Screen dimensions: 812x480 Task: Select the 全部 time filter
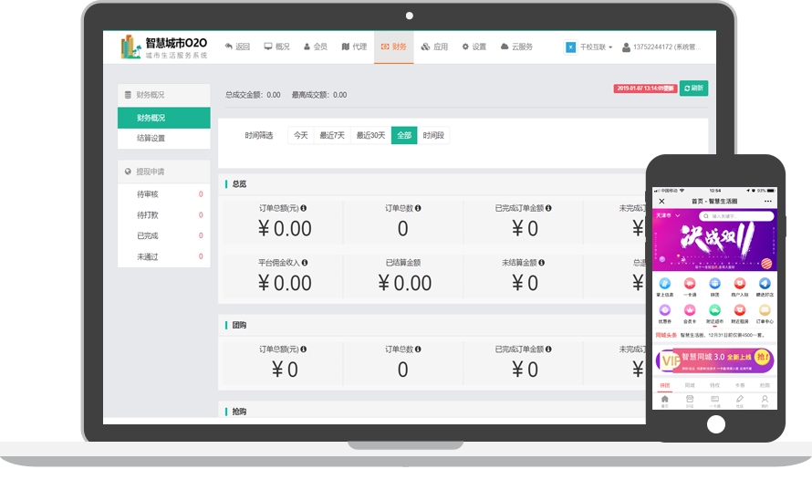(x=404, y=135)
